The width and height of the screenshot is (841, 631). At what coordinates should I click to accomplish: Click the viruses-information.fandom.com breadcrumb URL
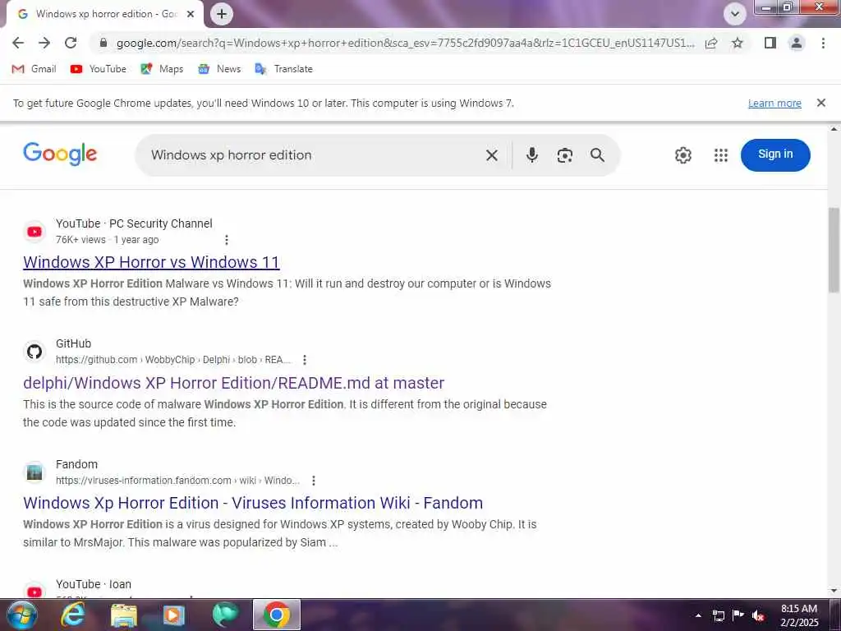tap(177, 481)
